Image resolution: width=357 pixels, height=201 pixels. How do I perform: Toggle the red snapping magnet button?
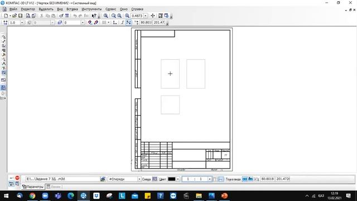point(90,22)
